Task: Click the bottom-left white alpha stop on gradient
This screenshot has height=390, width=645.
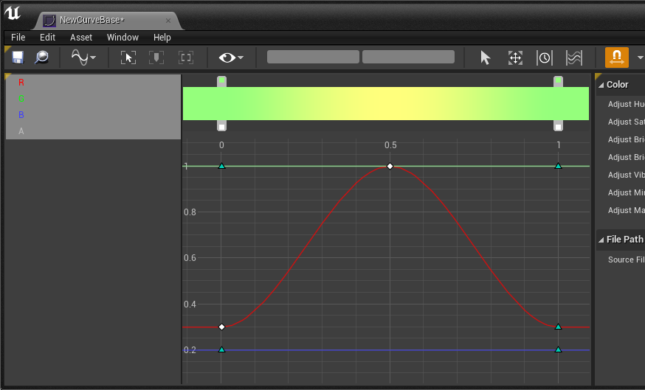Action: click(x=221, y=126)
